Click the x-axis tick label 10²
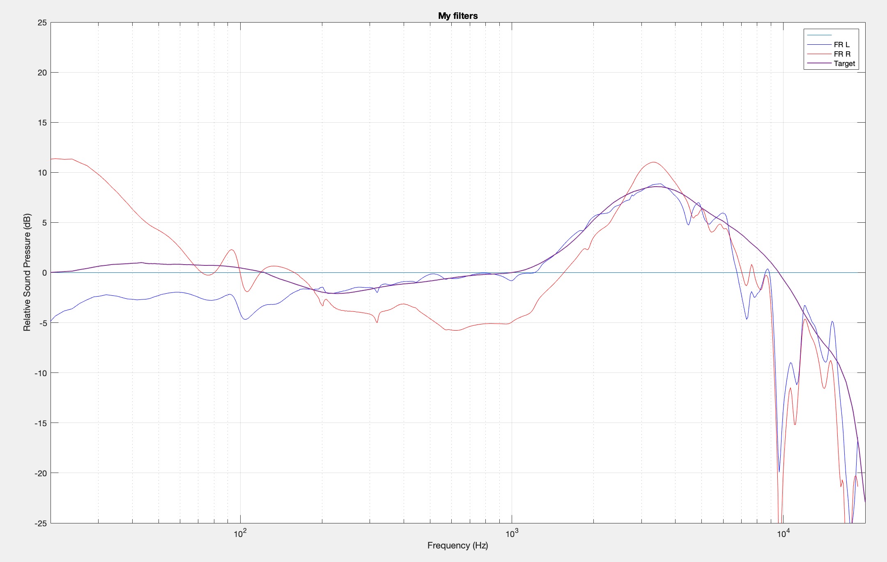 click(x=240, y=533)
